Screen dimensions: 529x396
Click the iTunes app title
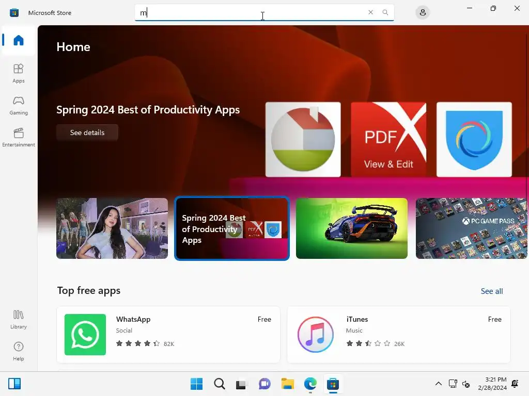click(x=357, y=319)
